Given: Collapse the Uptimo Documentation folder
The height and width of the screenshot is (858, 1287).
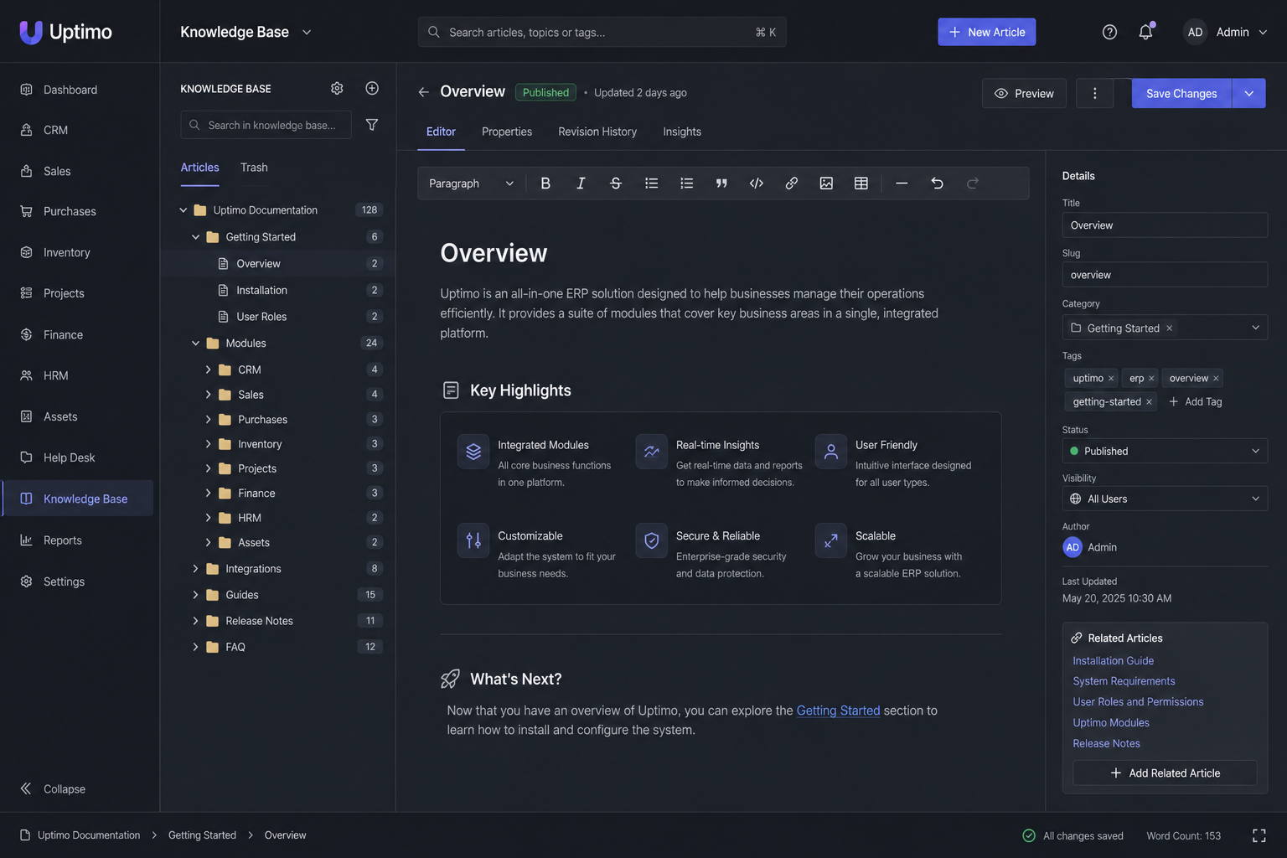Looking at the screenshot, I should point(183,210).
